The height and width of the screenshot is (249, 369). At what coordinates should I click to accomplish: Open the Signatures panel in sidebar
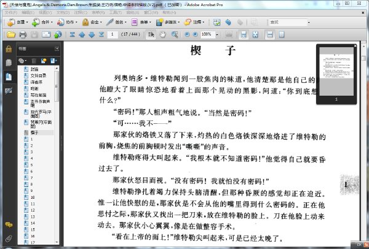click(9, 91)
